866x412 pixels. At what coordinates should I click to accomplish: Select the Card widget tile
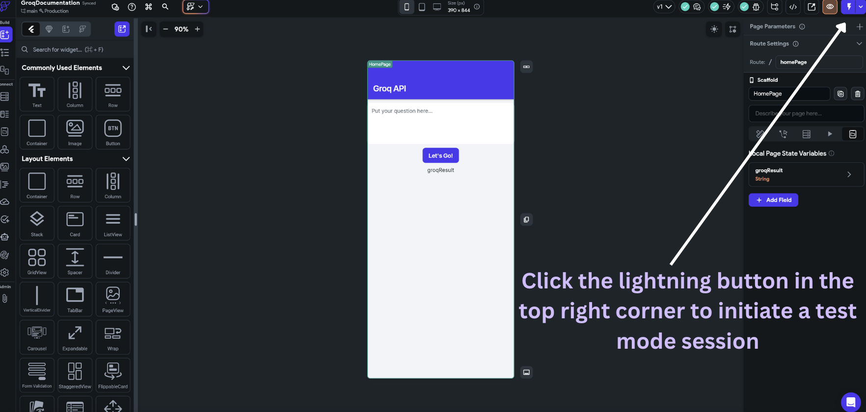75,223
